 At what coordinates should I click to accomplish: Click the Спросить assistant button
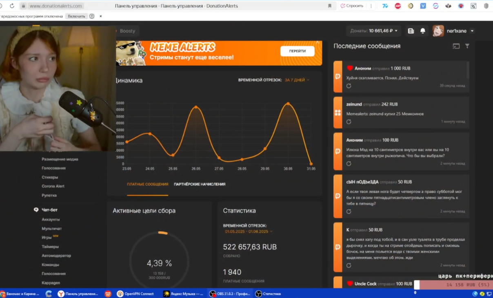pyautogui.click(x=351, y=6)
